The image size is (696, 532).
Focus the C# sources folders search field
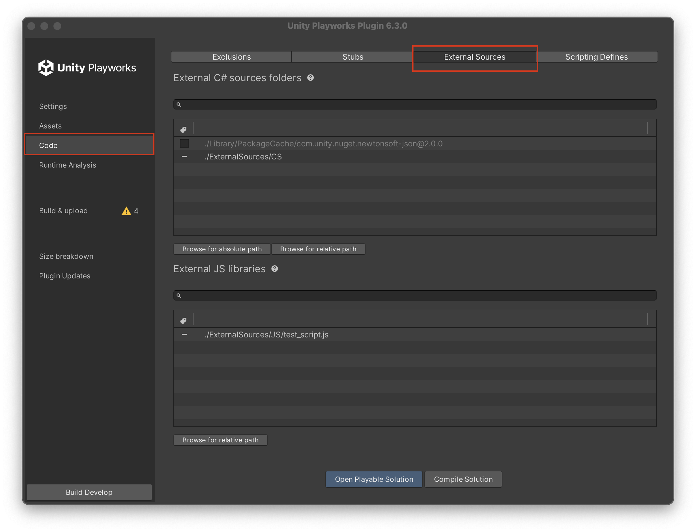(415, 104)
